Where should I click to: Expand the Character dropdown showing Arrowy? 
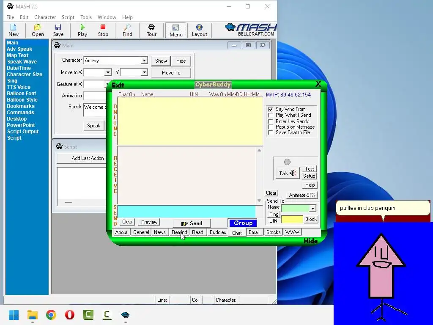pos(144,61)
